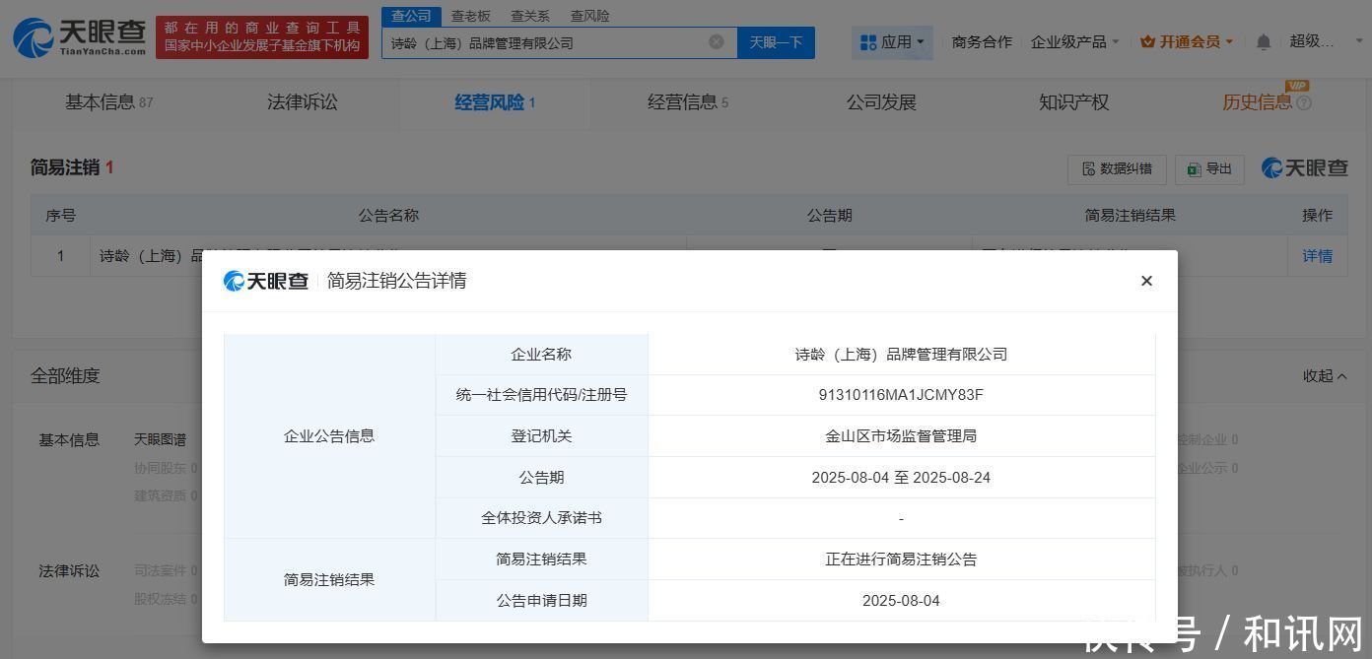The width and height of the screenshot is (1372, 659).
Task: Switch to the 查公司 search tab
Action: 411,16
